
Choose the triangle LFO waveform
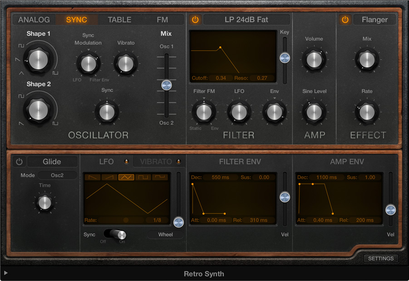point(126,177)
